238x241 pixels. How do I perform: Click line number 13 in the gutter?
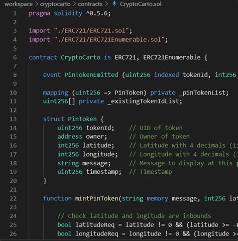click(x=13, y=119)
